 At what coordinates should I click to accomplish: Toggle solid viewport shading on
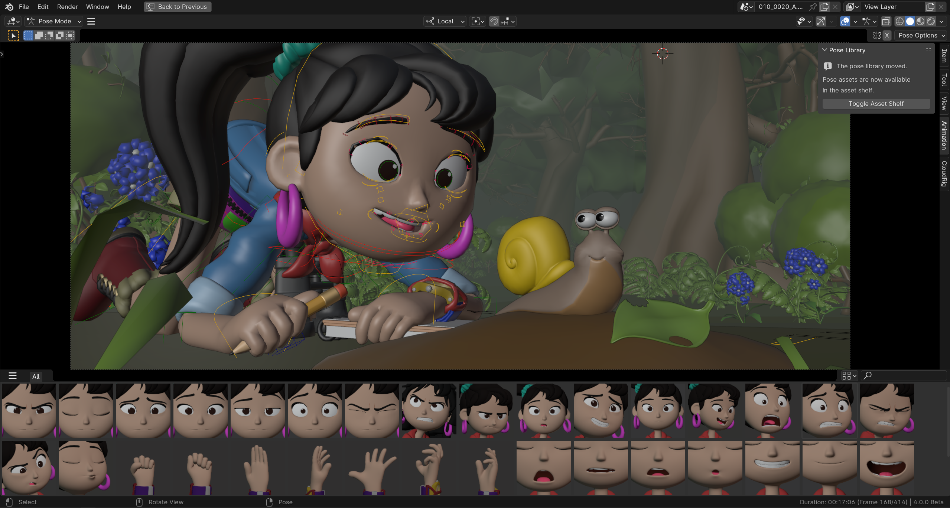910,21
